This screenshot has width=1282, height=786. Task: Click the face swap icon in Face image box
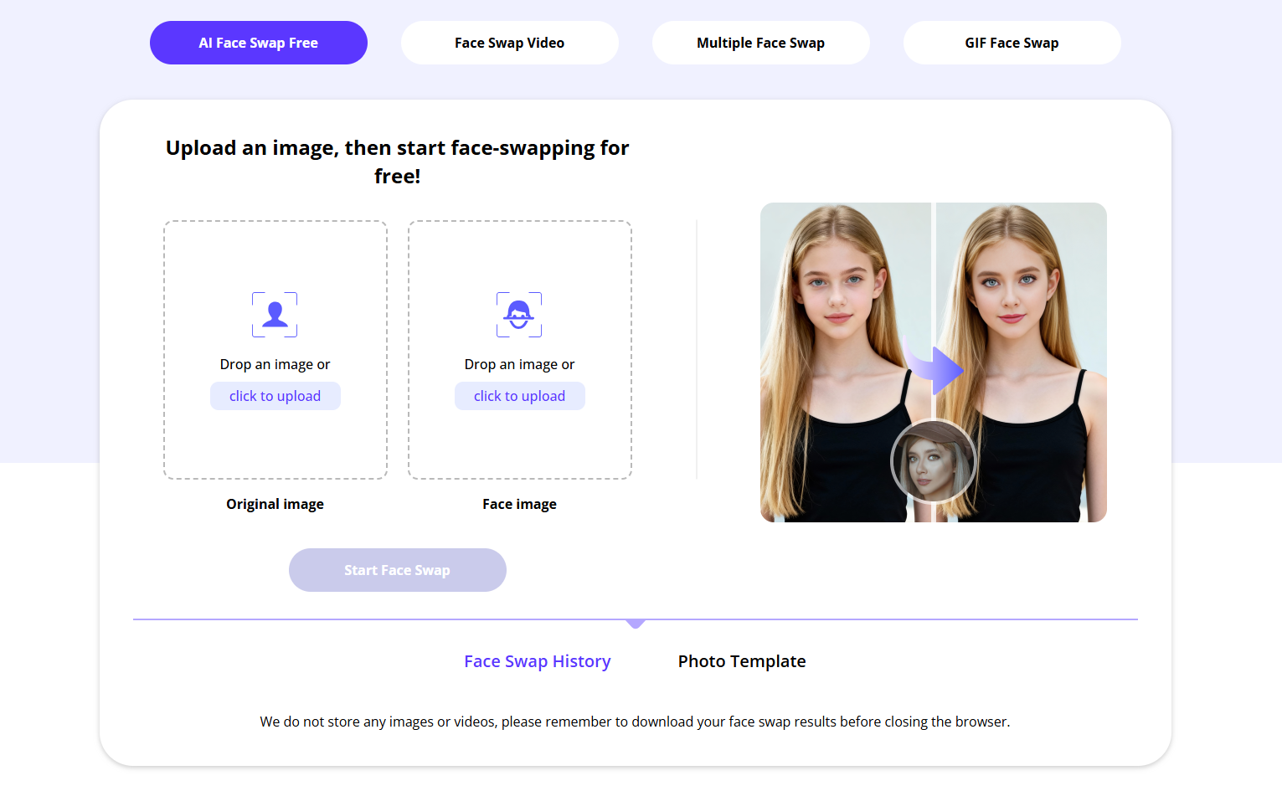[x=519, y=315]
